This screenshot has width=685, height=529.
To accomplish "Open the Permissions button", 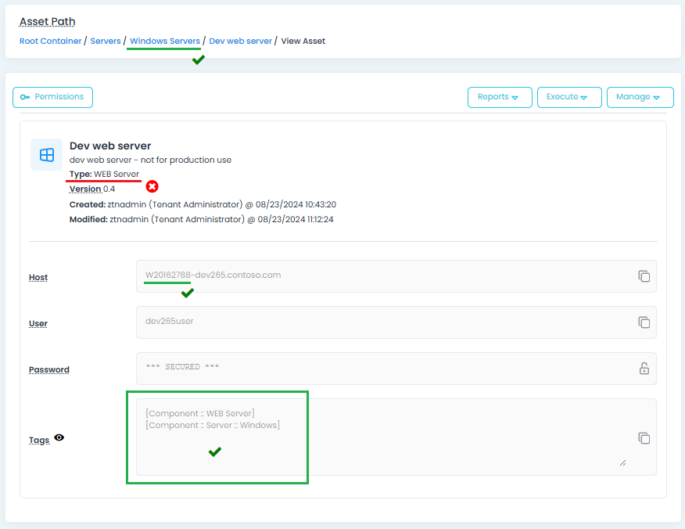I will pyautogui.click(x=52, y=97).
